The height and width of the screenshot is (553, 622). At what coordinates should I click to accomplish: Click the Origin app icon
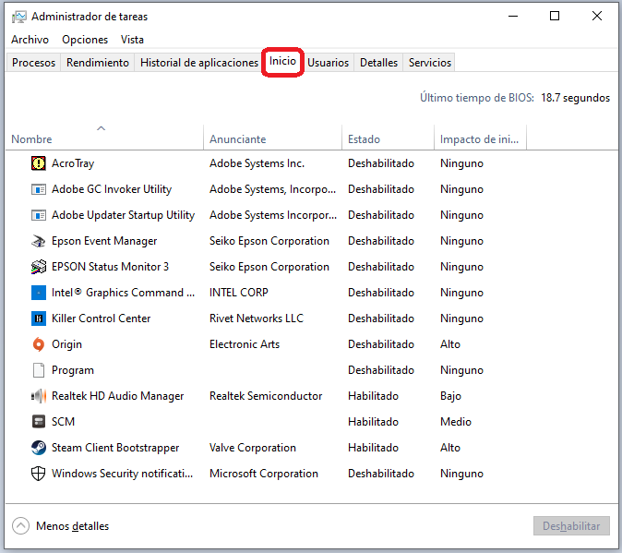(39, 344)
